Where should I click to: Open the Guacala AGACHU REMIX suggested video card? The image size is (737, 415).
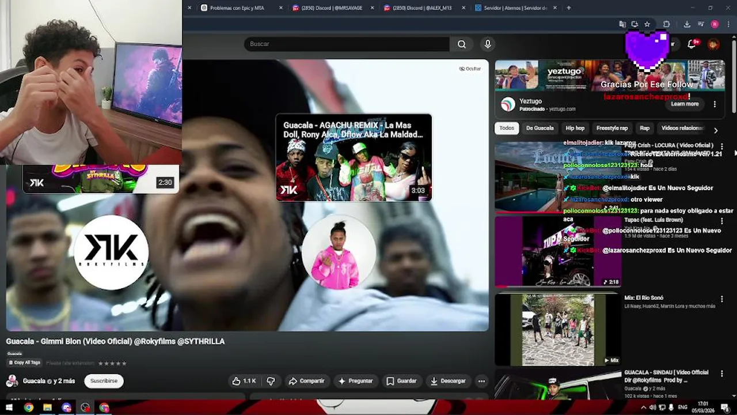(x=354, y=157)
